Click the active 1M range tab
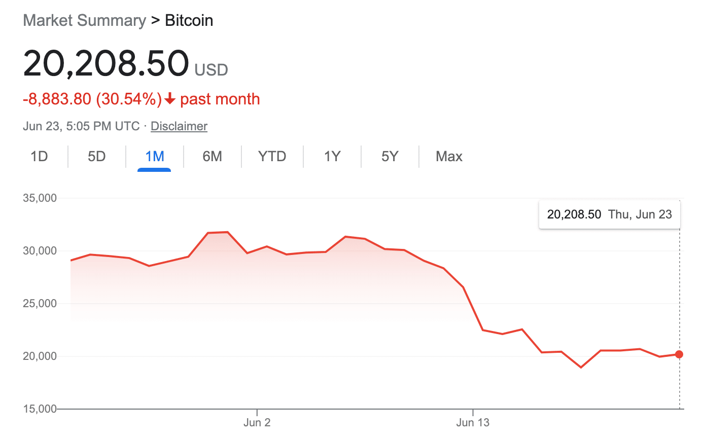This screenshot has width=705, height=440. 154,156
